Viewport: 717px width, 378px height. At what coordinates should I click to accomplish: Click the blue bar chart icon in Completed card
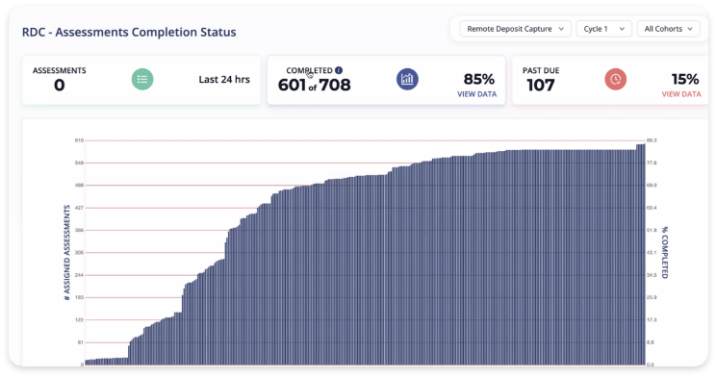[x=407, y=80]
